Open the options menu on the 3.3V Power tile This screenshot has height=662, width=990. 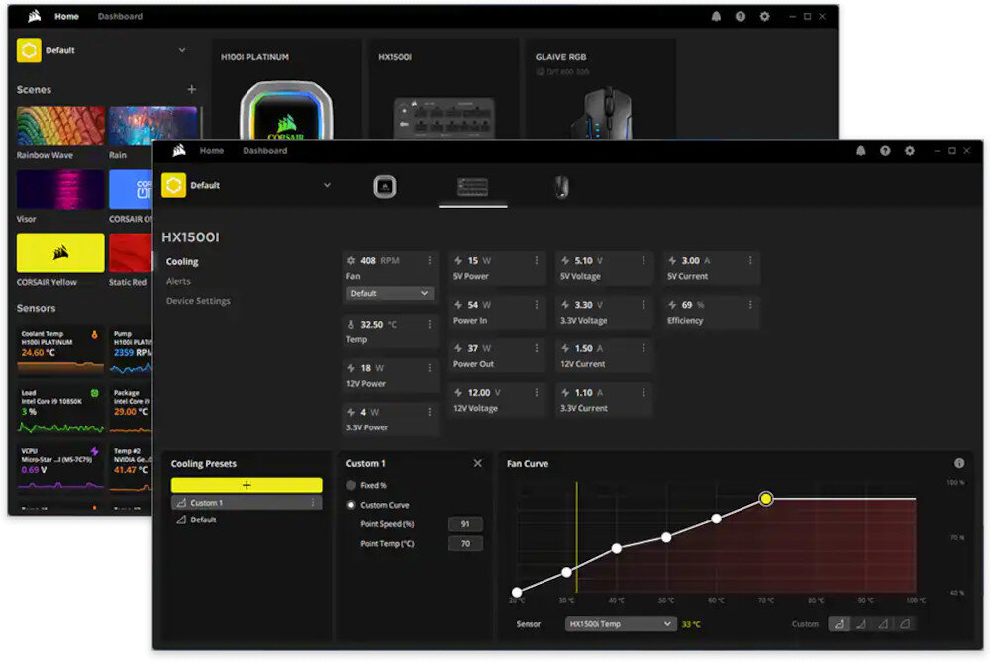(430, 412)
